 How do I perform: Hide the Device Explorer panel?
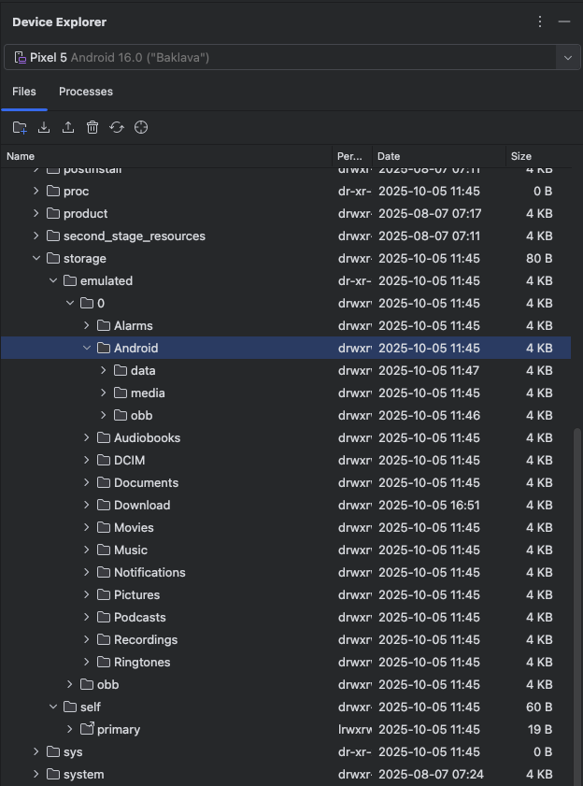[x=563, y=21]
